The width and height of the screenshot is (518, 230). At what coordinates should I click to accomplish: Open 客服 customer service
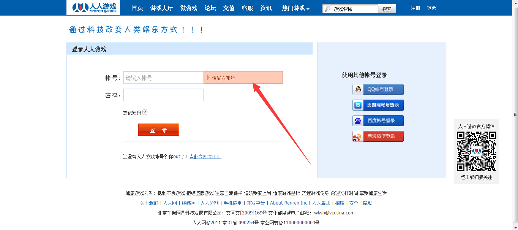(248, 8)
